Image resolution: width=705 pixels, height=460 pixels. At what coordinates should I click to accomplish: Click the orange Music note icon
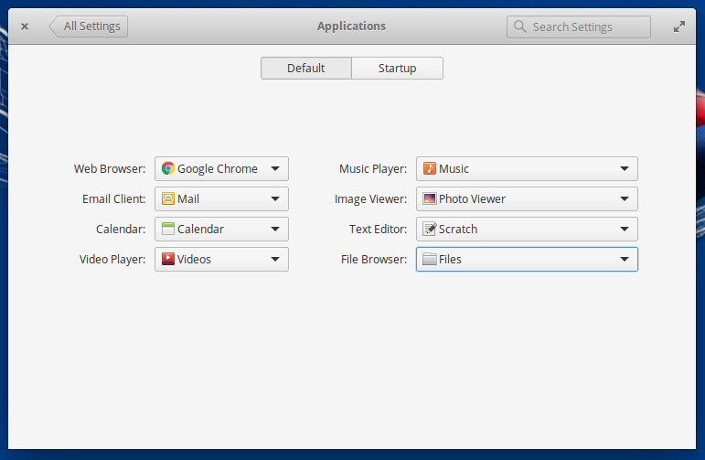coord(430,168)
